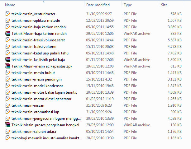Click the size value 5.587 KB

(x=175, y=40)
